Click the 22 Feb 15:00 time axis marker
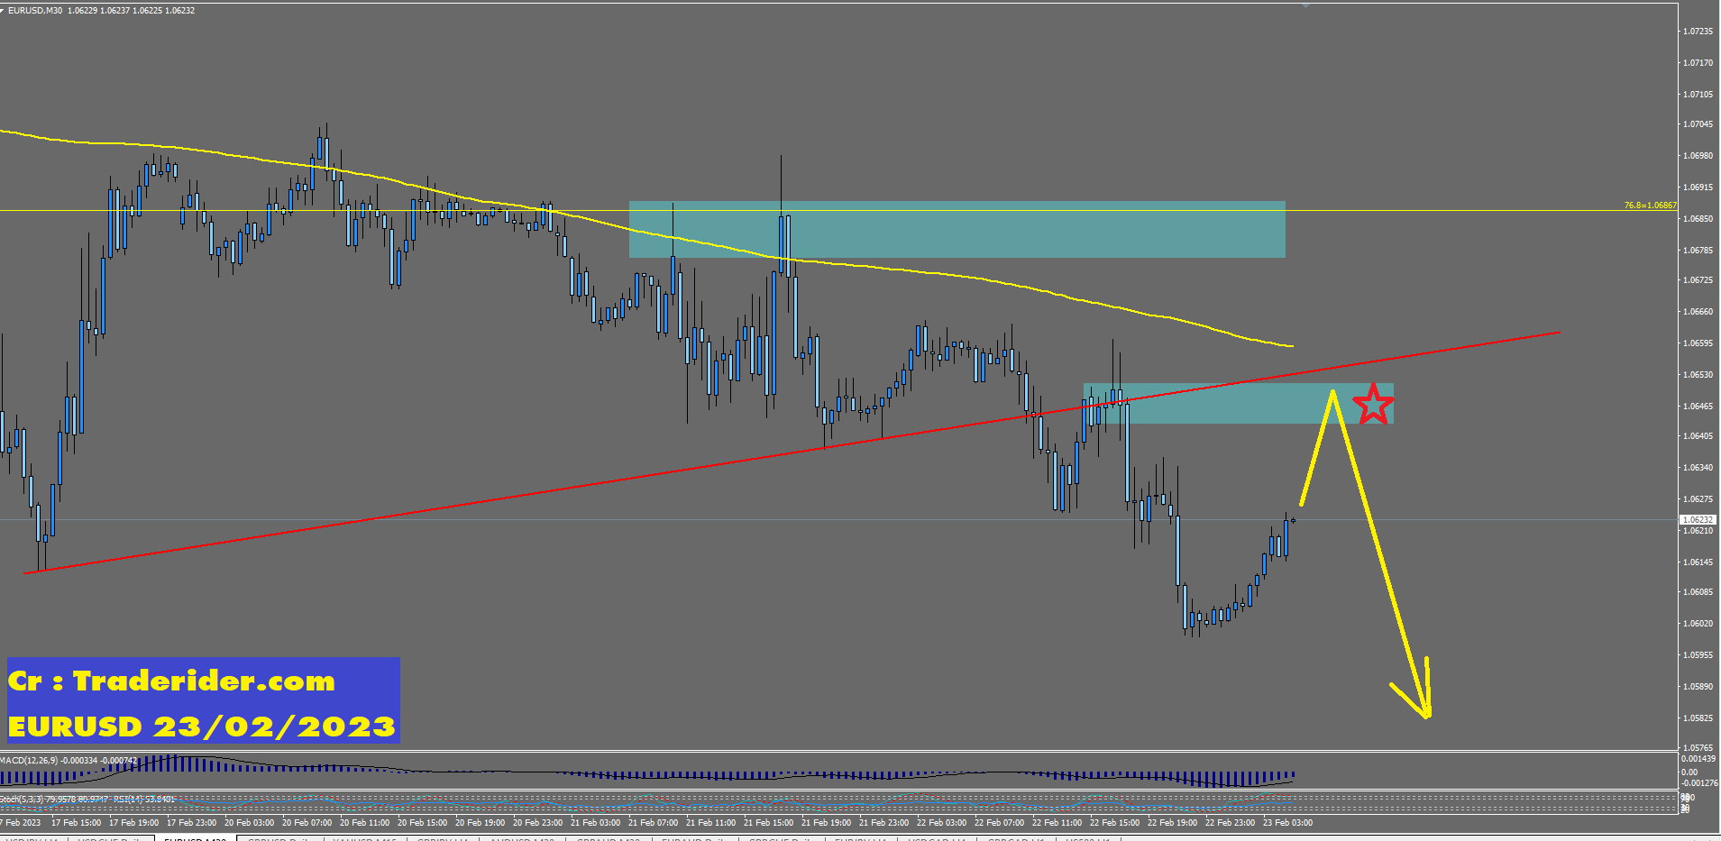This screenshot has height=841, width=1721. point(1114,822)
